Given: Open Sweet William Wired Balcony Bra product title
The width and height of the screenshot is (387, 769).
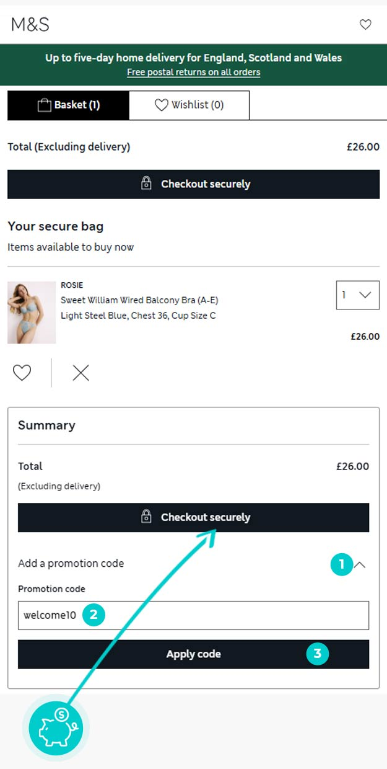Looking at the screenshot, I should click(139, 300).
